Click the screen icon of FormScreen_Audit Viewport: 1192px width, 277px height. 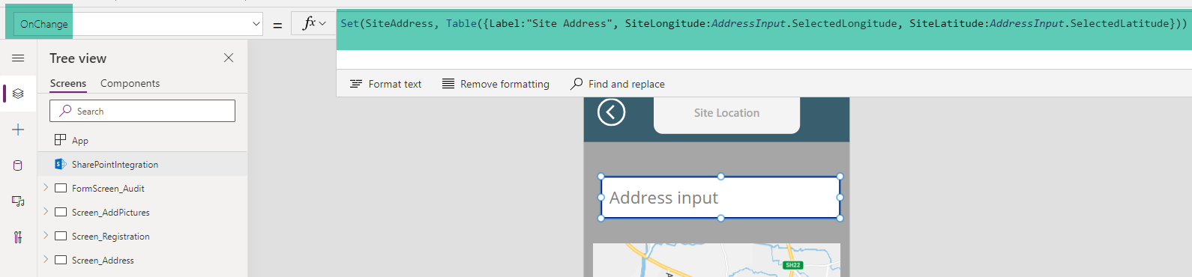(x=61, y=188)
